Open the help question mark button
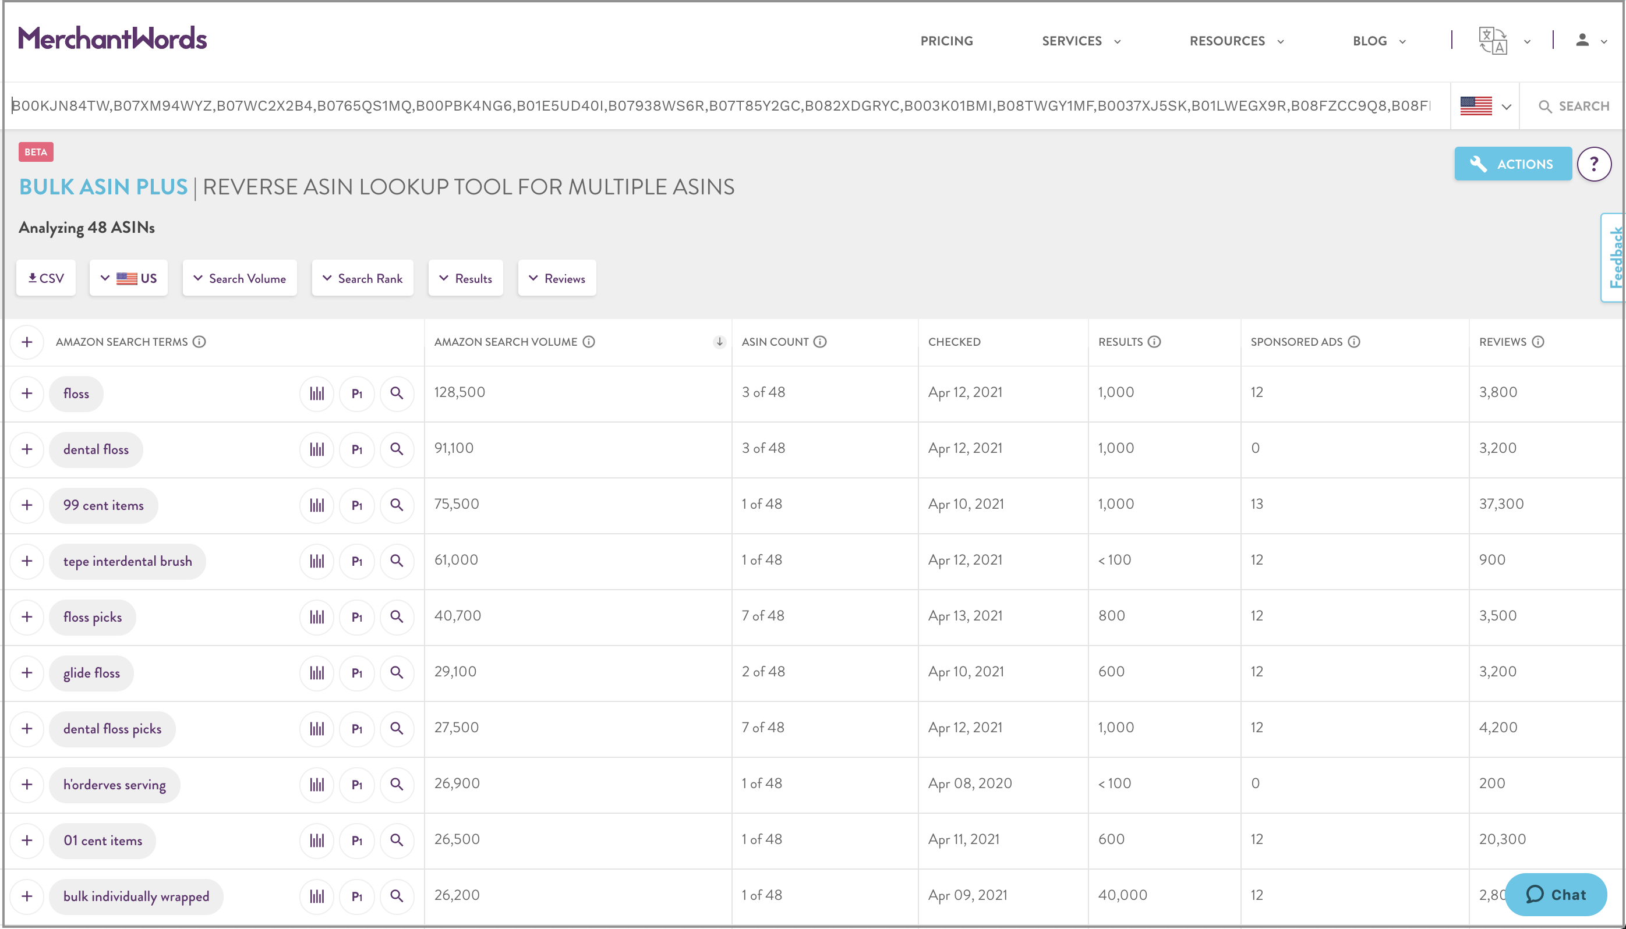Screen dimensions: 1626x929 [1594, 164]
